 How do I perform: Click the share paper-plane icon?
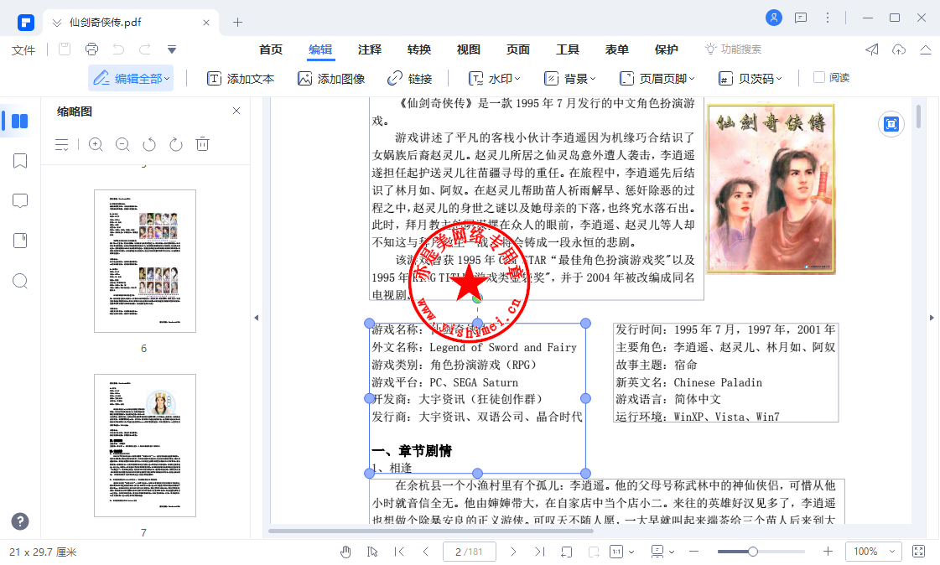[871, 49]
